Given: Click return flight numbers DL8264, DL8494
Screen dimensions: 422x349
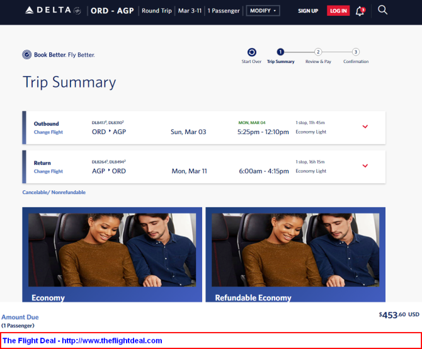Looking at the screenshot, I should click(x=109, y=162).
